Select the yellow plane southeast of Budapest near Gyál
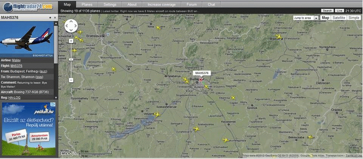Image resolution: width=363 pixels, height=159 pixels. coord(206,87)
